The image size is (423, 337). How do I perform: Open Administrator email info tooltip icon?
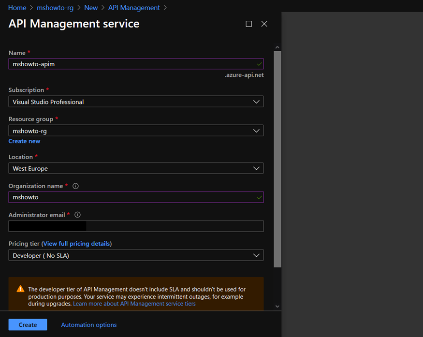click(x=77, y=215)
